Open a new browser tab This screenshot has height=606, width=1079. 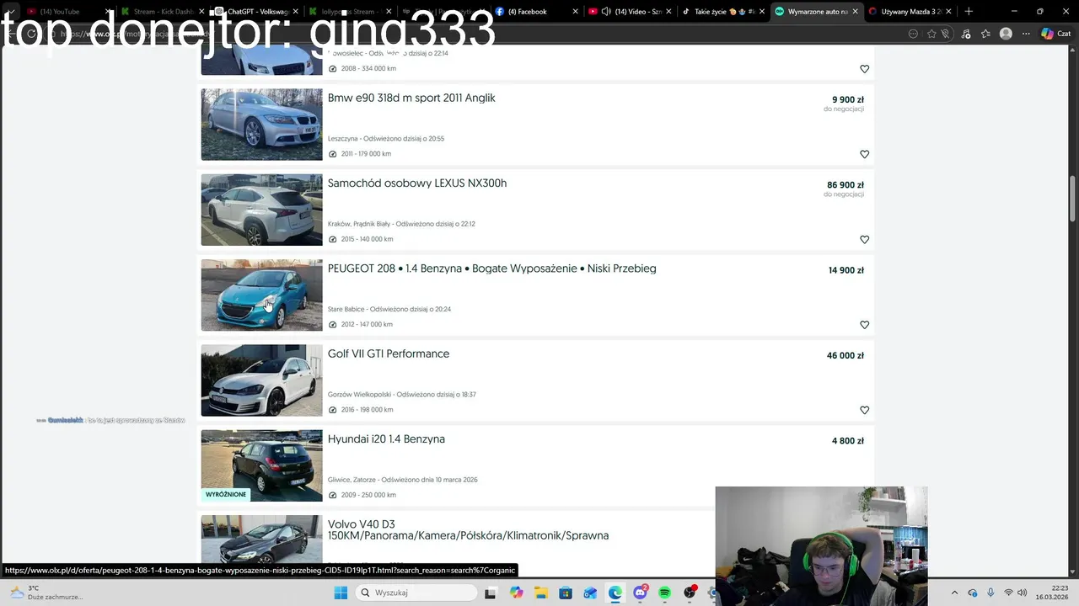pos(969,12)
